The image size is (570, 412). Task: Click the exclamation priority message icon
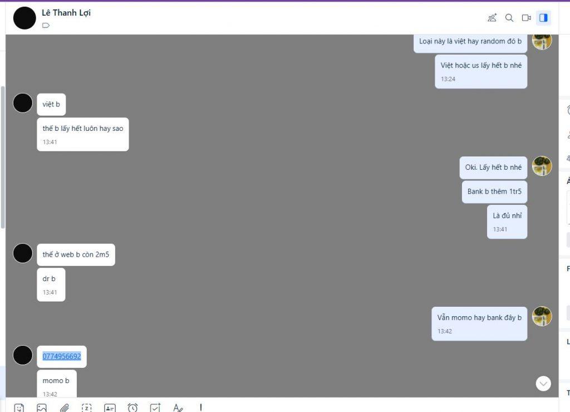[200, 408]
